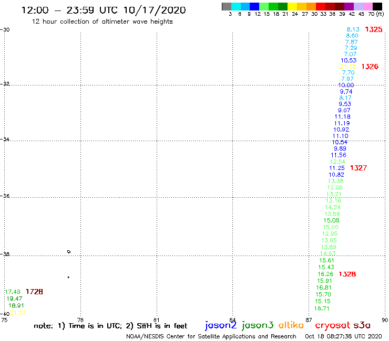
Task: Click the 12.54 wave height value
Action: (x=337, y=162)
